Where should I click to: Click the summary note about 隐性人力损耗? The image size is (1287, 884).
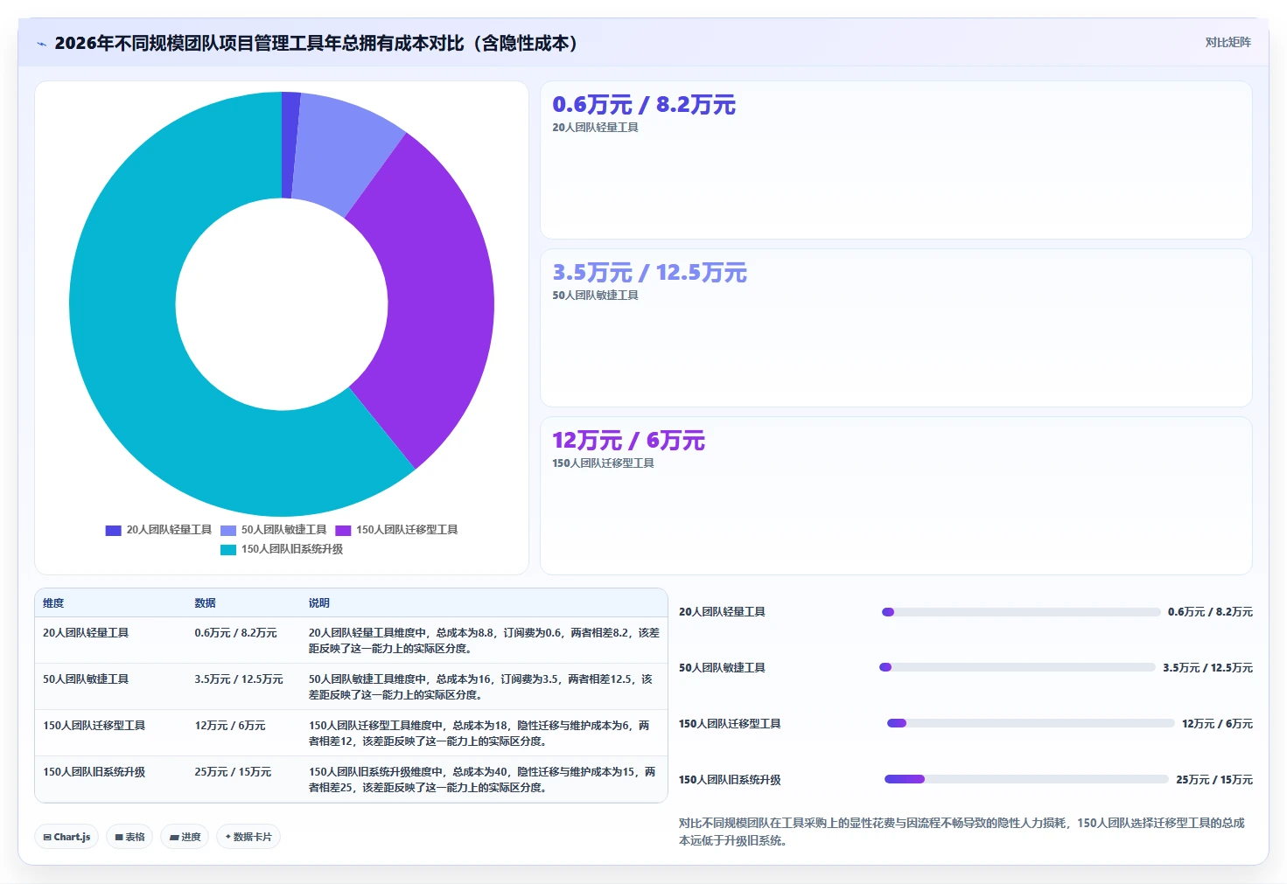[962, 832]
